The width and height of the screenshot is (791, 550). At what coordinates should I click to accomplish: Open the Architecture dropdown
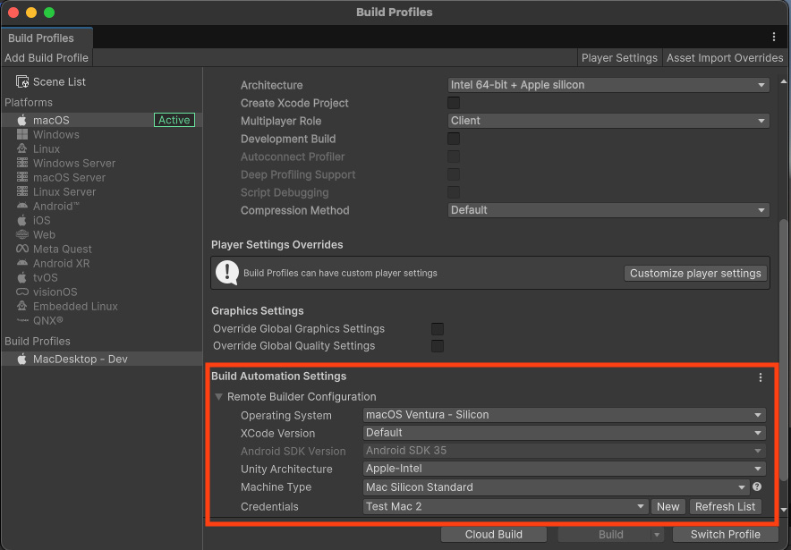tap(608, 85)
